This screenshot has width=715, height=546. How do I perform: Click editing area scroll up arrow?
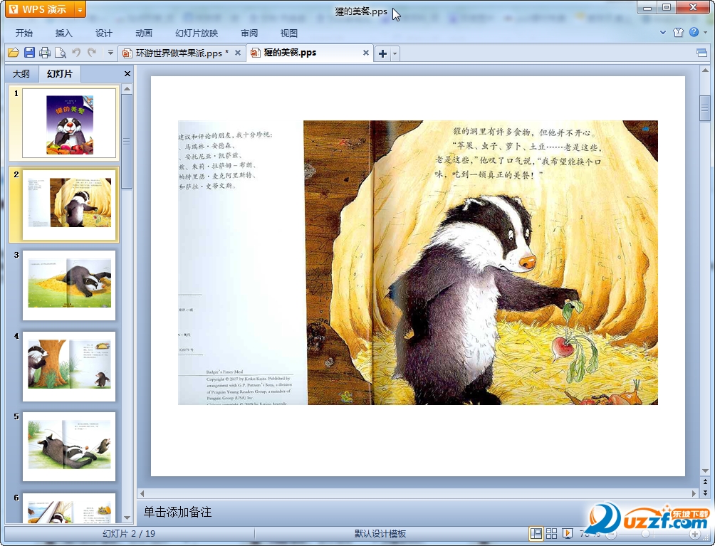(705, 71)
